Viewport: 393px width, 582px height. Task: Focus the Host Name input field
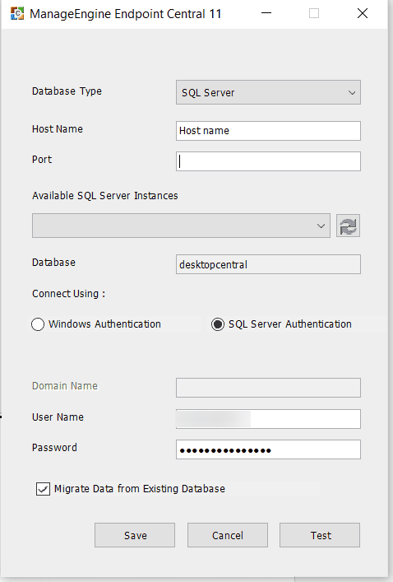click(x=268, y=131)
